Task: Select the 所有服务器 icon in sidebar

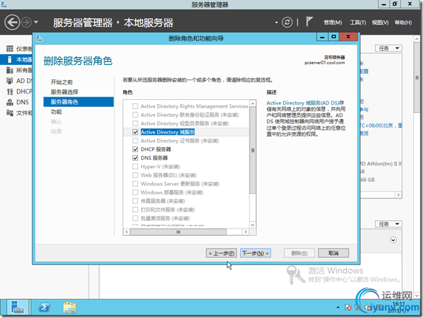Action: pyautogui.click(x=10, y=70)
